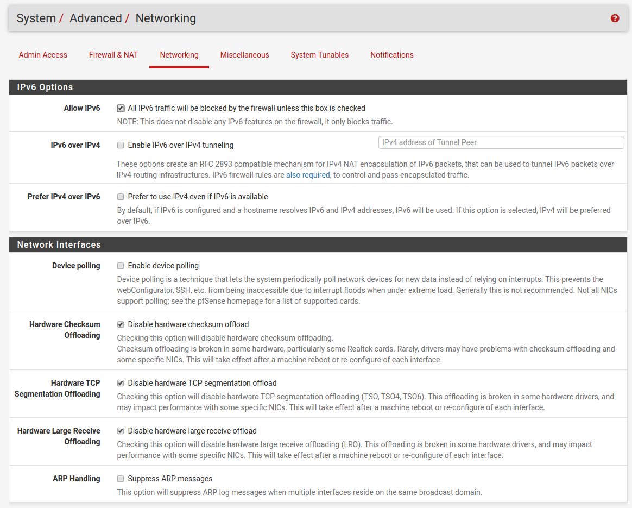
Task: Check Suppress ARP messages checkbox
Action: click(x=121, y=479)
